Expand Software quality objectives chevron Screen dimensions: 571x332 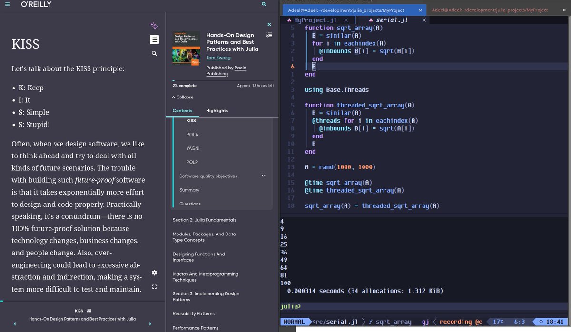(264, 176)
